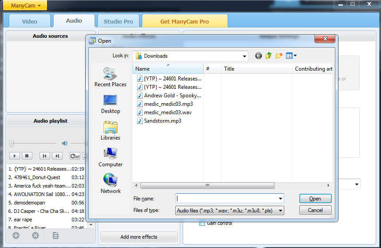Close the Open dialog with X
Image resolution: width=381 pixels, height=248 pixels.
[325, 39]
